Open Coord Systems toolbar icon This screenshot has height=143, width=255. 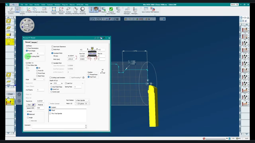[22, 11]
